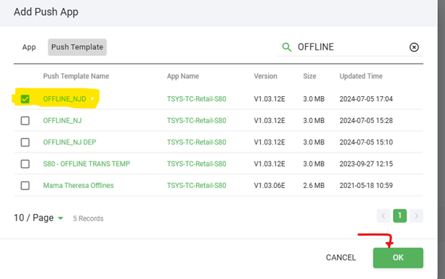Screen dimensions: 445x279
Task: Check the S80 - OFFLINE TRANS TEMP checkbox
Action: pyautogui.click(x=25, y=164)
